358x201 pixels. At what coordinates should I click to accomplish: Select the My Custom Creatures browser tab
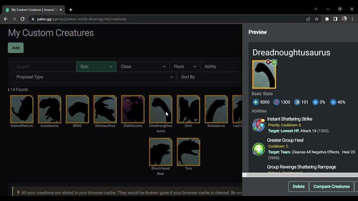coord(34,10)
